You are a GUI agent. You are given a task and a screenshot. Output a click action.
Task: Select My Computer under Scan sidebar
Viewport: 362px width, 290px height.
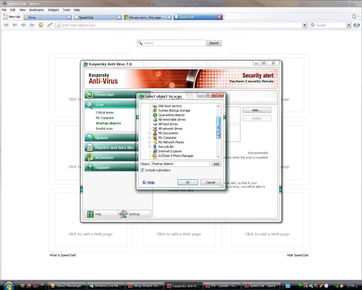coord(105,118)
